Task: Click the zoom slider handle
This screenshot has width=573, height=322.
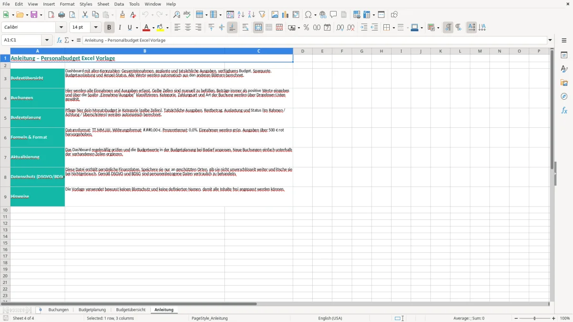Action: click(535, 318)
